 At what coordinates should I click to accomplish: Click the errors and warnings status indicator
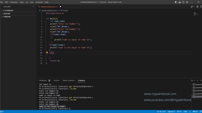[2, 112]
